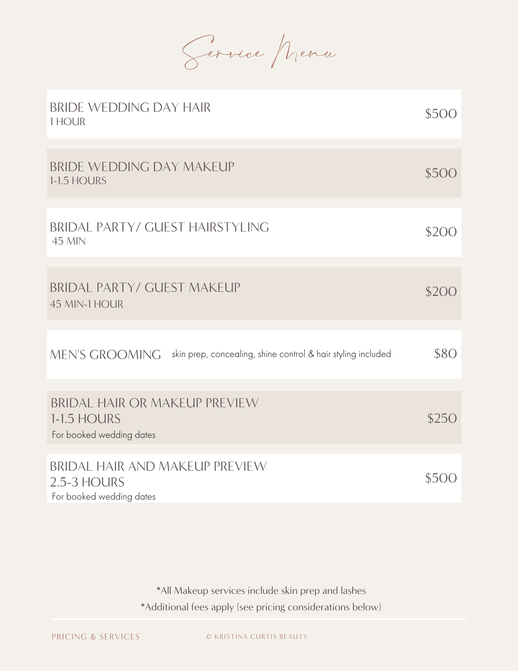The height and width of the screenshot is (671, 518).
Task: Select the Men's Grooming title
Action: pos(105,355)
